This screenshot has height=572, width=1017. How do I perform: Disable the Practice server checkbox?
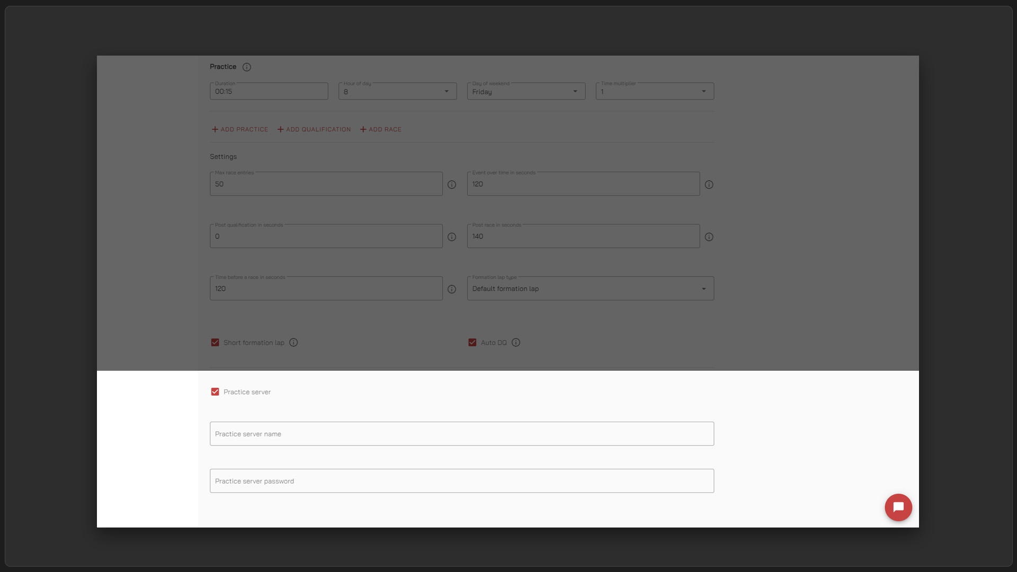[x=215, y=392]
